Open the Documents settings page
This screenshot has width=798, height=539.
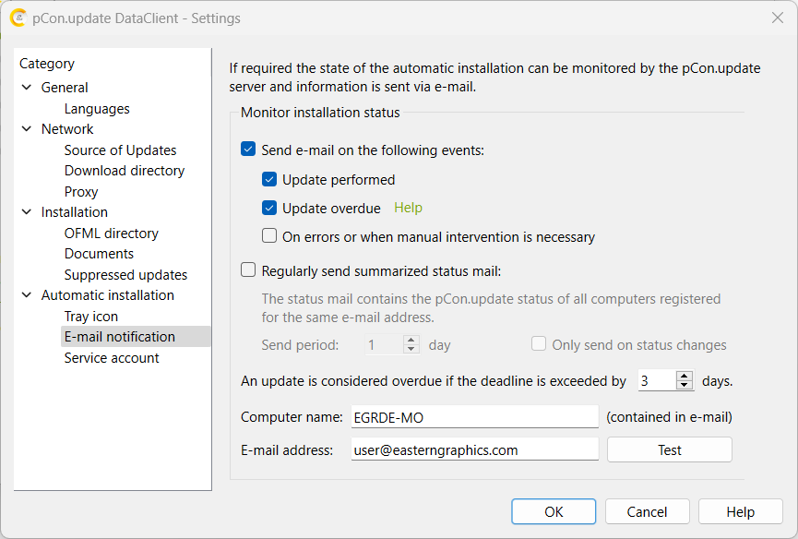tap(99, 254)
